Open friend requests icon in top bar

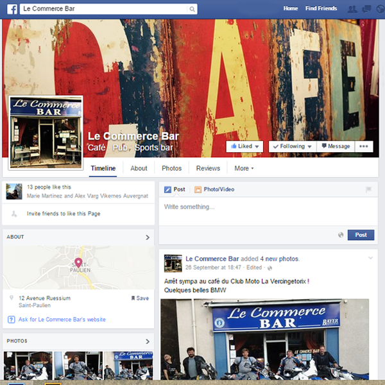click(x=352, y=10)
